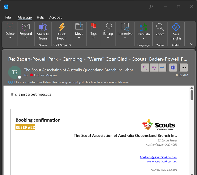Expand the Move dropdown arrow
The image size is (197, 175).
click(x=79, y=38)
